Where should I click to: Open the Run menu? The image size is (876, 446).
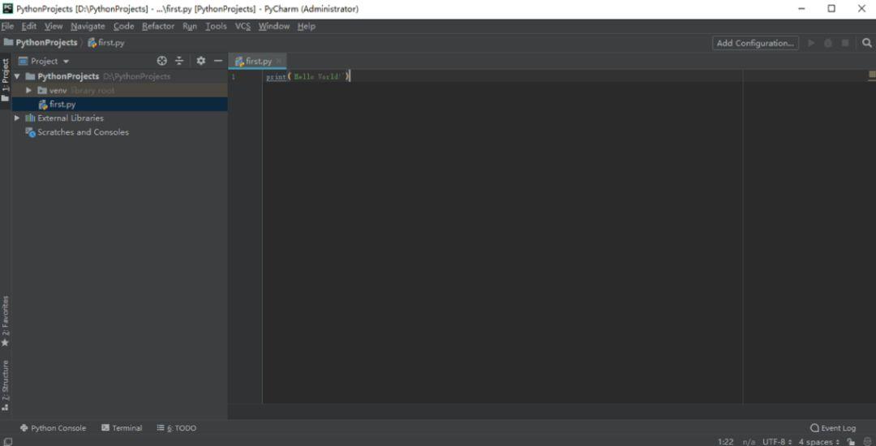pos(189,26)
